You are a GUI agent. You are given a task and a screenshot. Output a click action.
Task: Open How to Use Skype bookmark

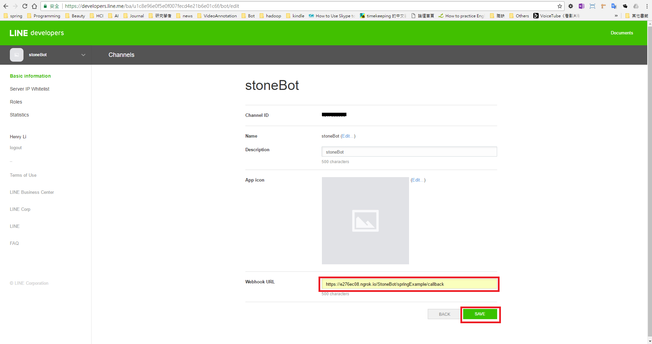[332, 16]
